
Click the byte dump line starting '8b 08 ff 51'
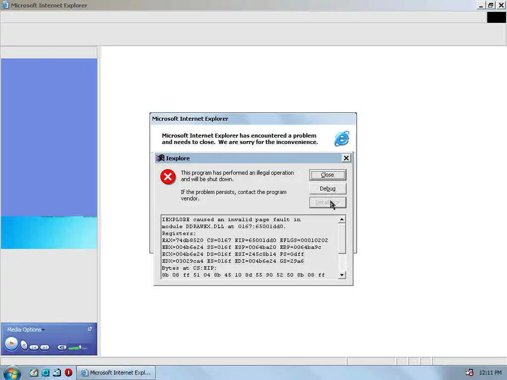[243, 275]
